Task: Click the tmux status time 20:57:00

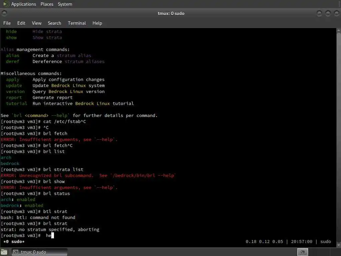Action: 301,241
